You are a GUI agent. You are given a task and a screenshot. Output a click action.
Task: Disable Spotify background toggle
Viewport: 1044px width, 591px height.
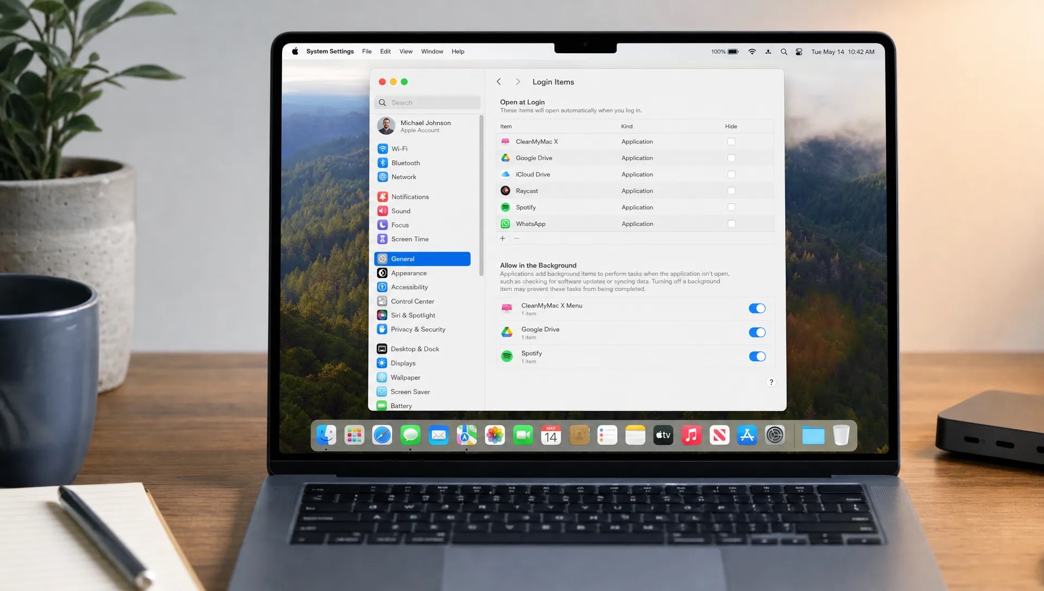tap(757, 356)
